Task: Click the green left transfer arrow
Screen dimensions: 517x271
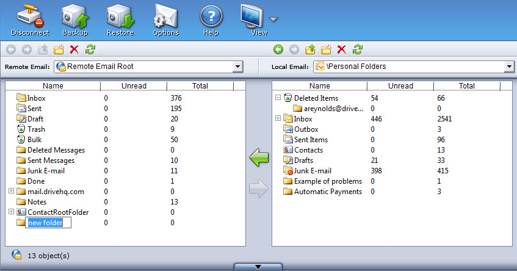Action: coord(259,159)
